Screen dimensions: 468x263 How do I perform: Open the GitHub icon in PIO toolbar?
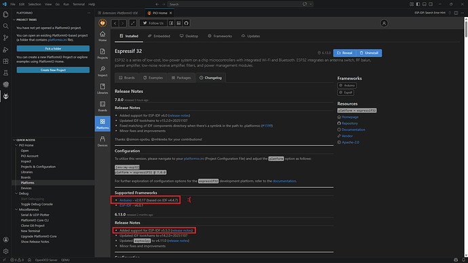[x=187, y=23]
